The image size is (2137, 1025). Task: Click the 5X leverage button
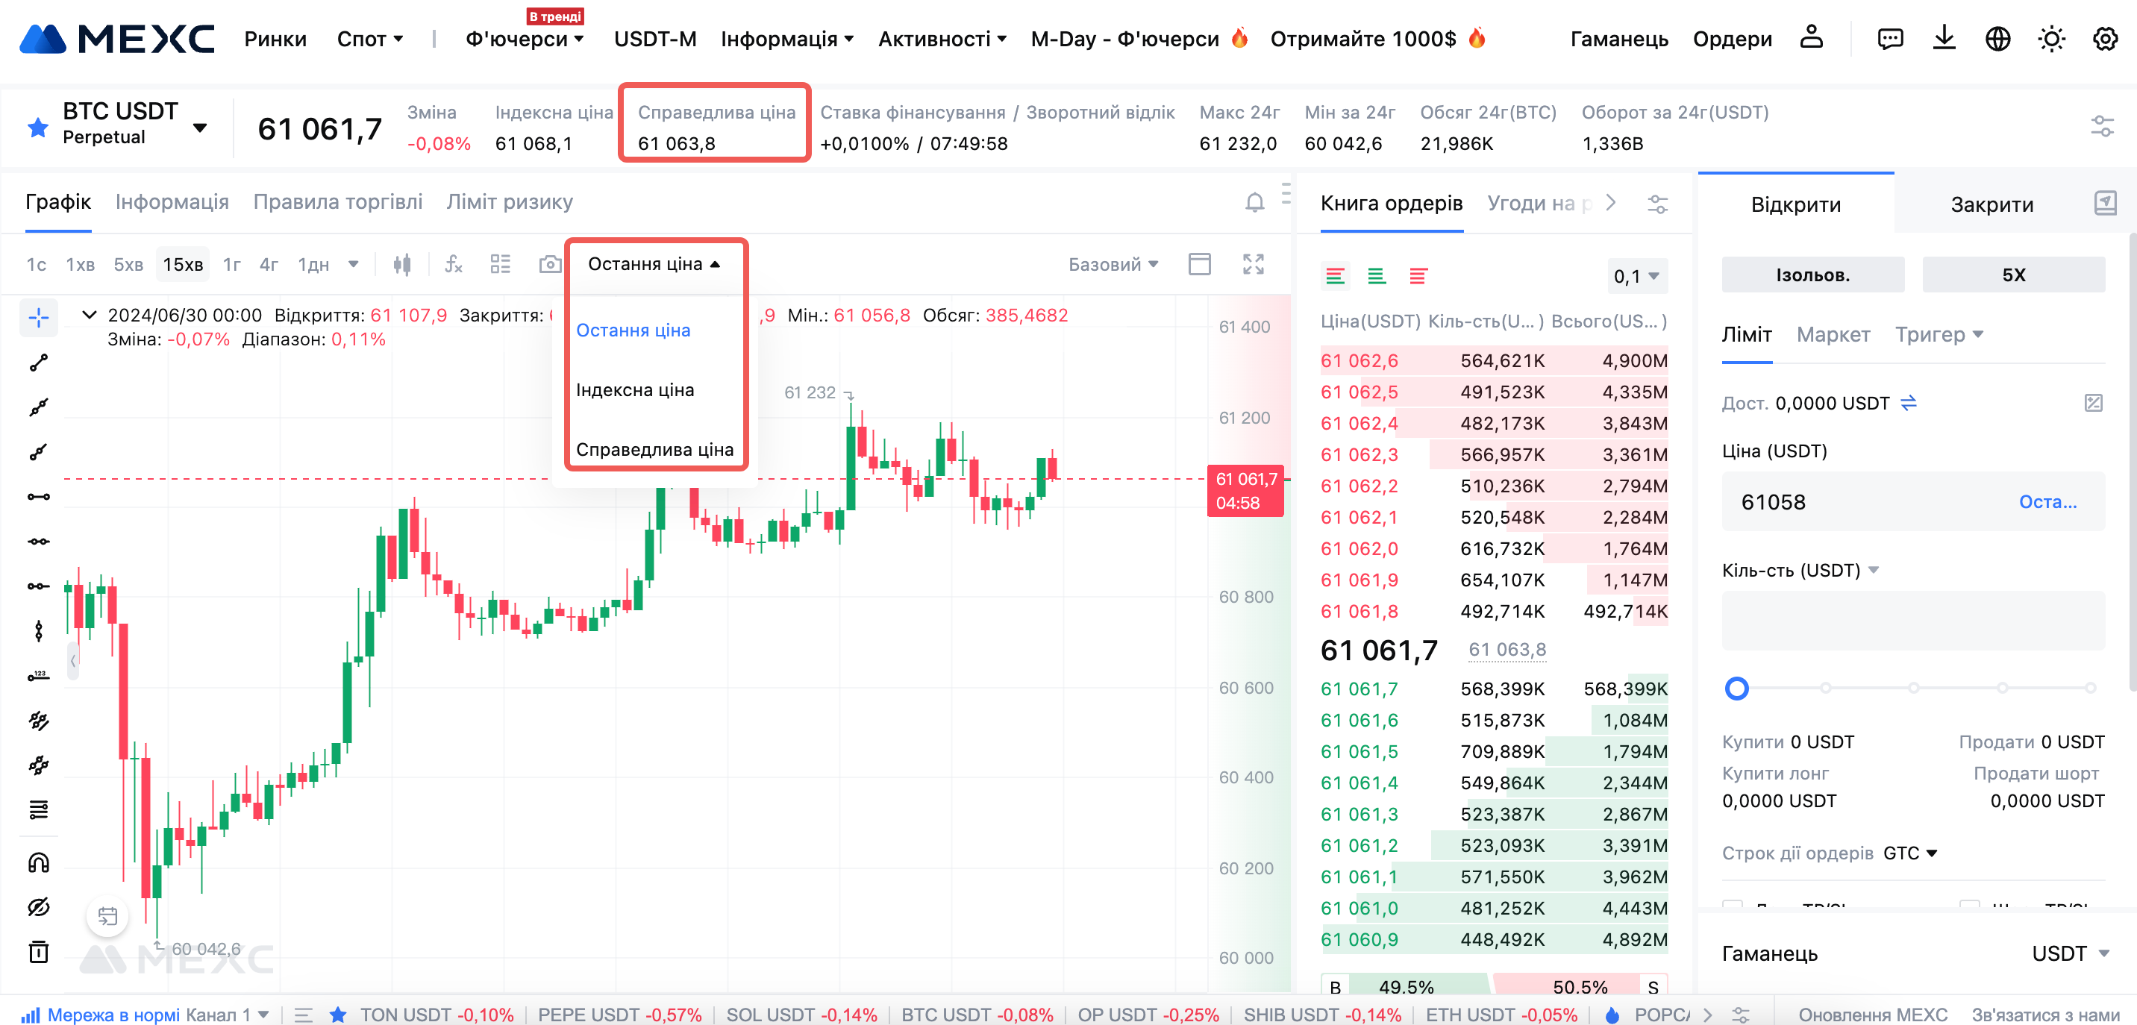2013,275
